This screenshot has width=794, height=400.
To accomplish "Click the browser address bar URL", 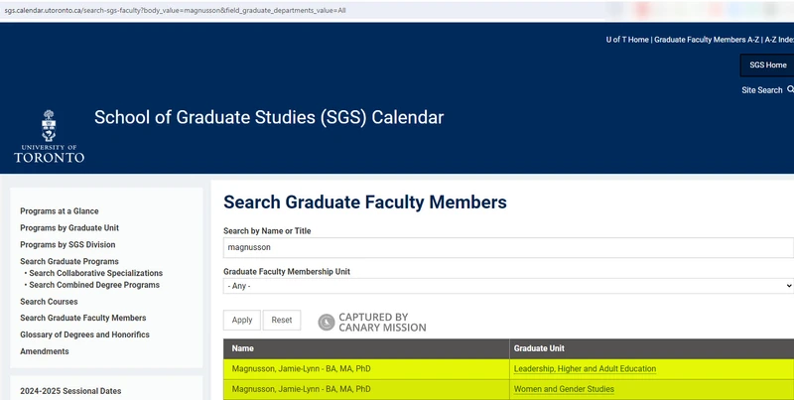I will [175, 10].
